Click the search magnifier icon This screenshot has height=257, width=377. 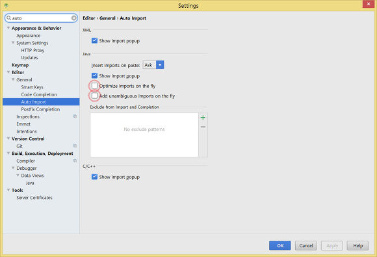(x=9, y=18)
